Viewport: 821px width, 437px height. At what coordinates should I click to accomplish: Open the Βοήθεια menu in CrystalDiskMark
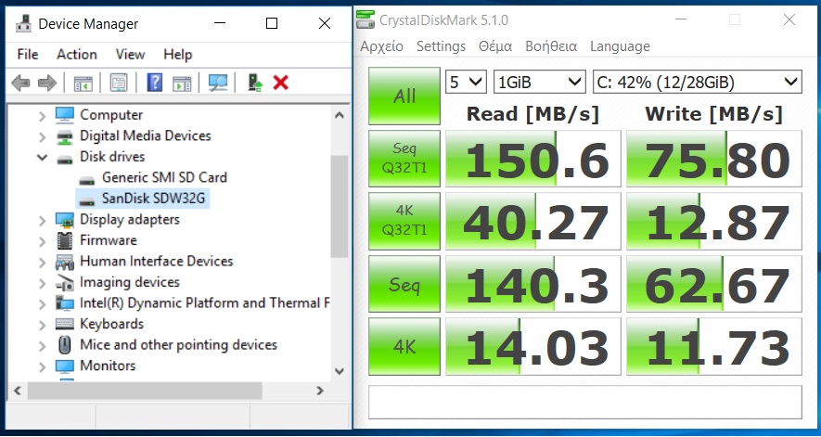[551, 46]
